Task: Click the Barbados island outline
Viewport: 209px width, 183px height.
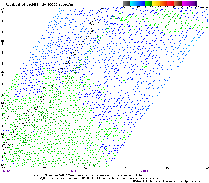Action: 9,117
